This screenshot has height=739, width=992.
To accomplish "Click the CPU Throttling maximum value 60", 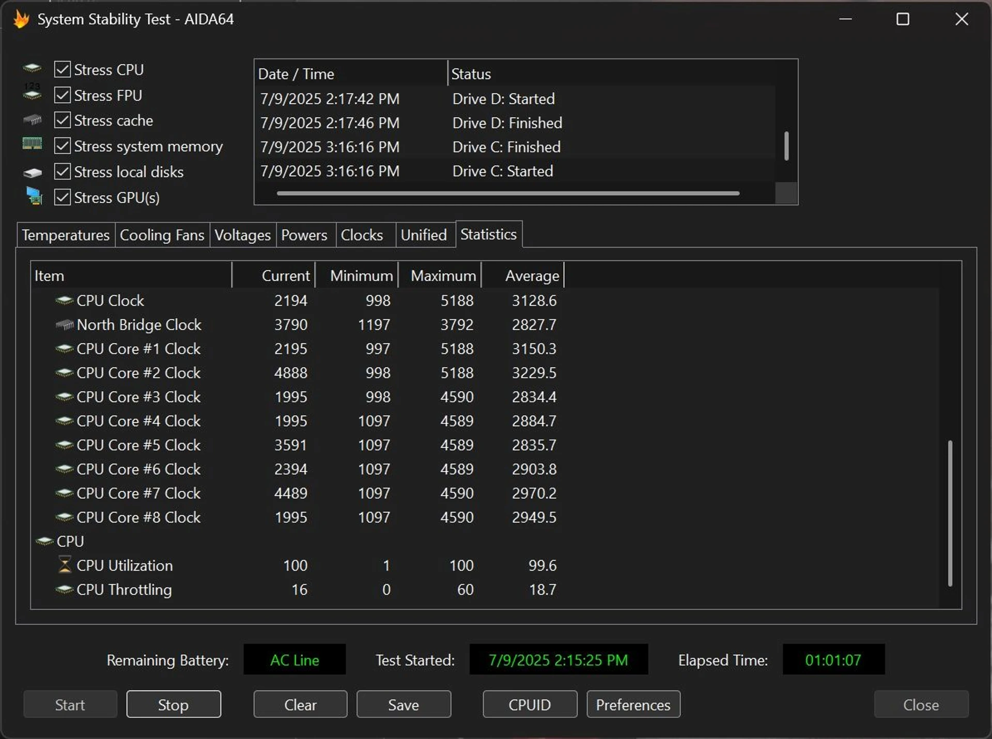I will [466, 589].
